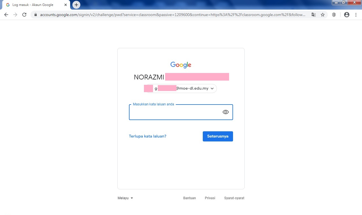This screenshot has height=215, width=362.
Task: Open the Melayu language dropdown
Action: point(125,198)
